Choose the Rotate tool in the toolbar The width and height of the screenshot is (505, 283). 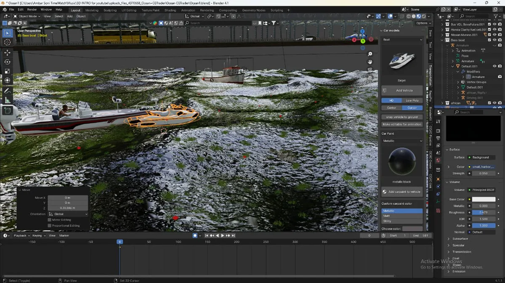coord(8,62)
